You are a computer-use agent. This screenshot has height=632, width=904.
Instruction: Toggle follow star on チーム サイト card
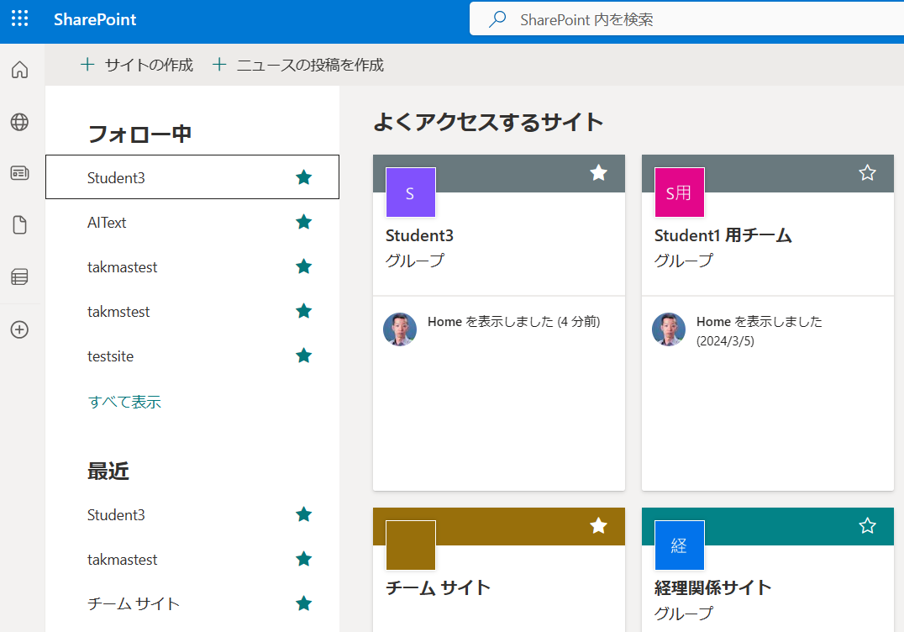click(598, 525)
